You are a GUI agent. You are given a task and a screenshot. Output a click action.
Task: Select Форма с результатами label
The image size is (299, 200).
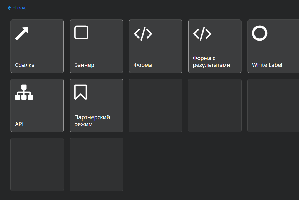coord(211,61)
